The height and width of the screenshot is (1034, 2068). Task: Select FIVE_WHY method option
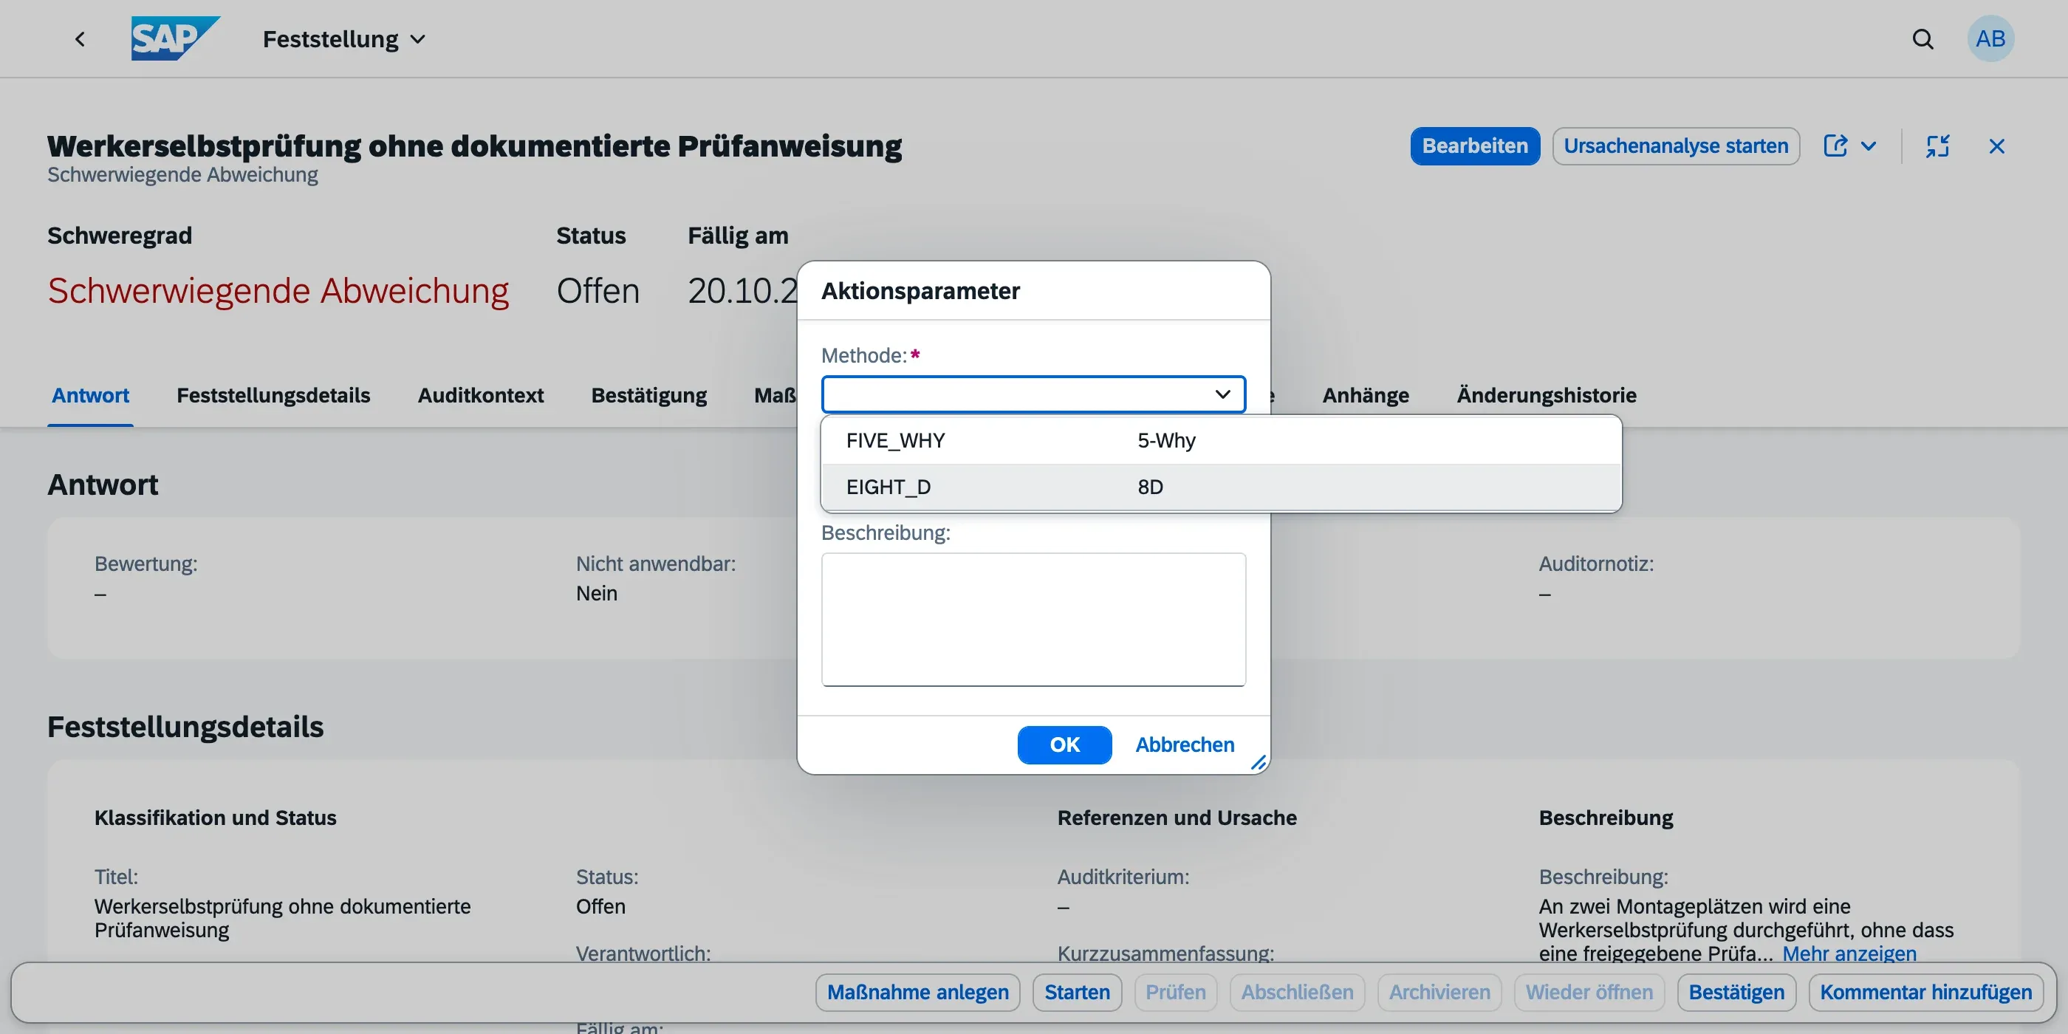(x=1221, y=441)
